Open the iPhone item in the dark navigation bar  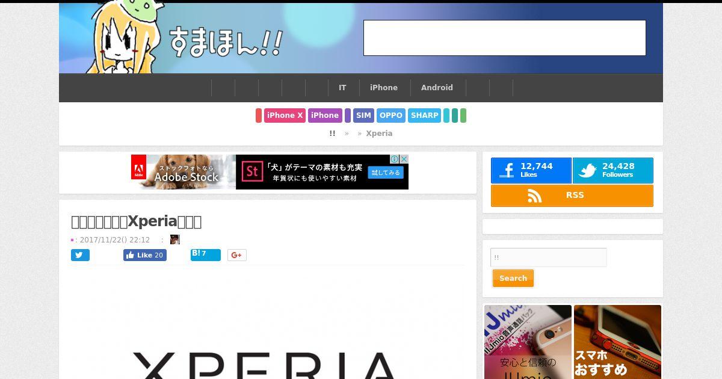pos(384,88)
